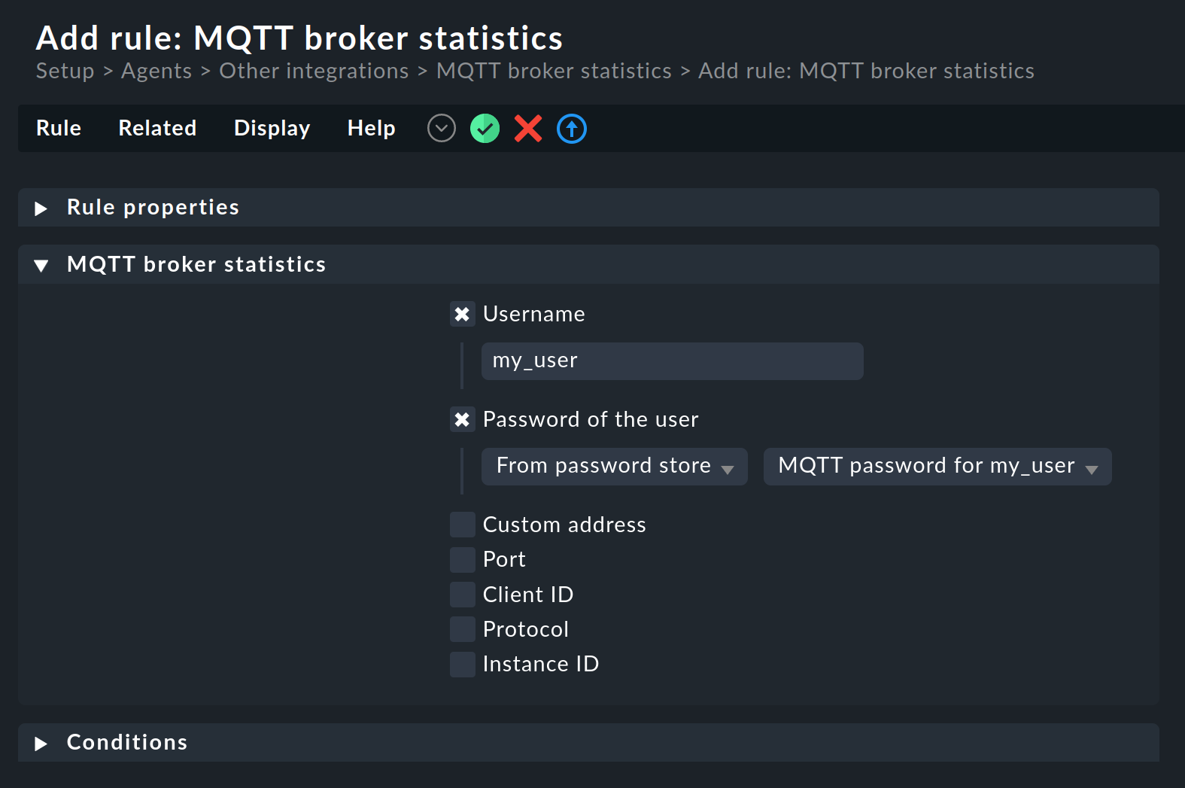The width and height of the screenshot is (1185, 788).
Task: Click the green checkmark save icon
Action: (x=485, y=129)
